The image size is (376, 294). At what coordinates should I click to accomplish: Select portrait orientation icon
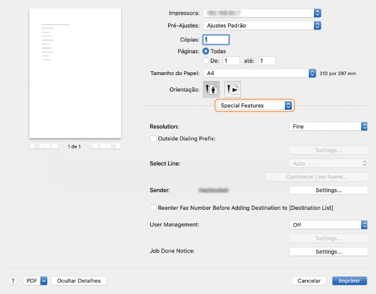(211, 89)
